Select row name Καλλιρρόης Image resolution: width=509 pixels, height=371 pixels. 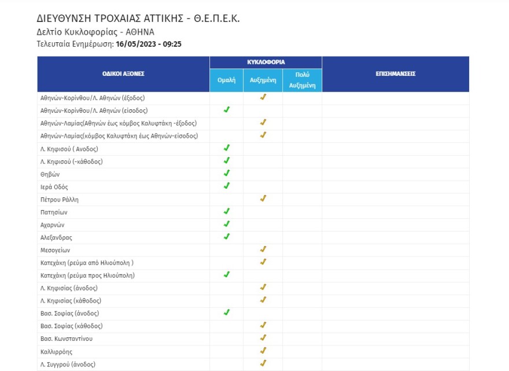tap(57, 352)
